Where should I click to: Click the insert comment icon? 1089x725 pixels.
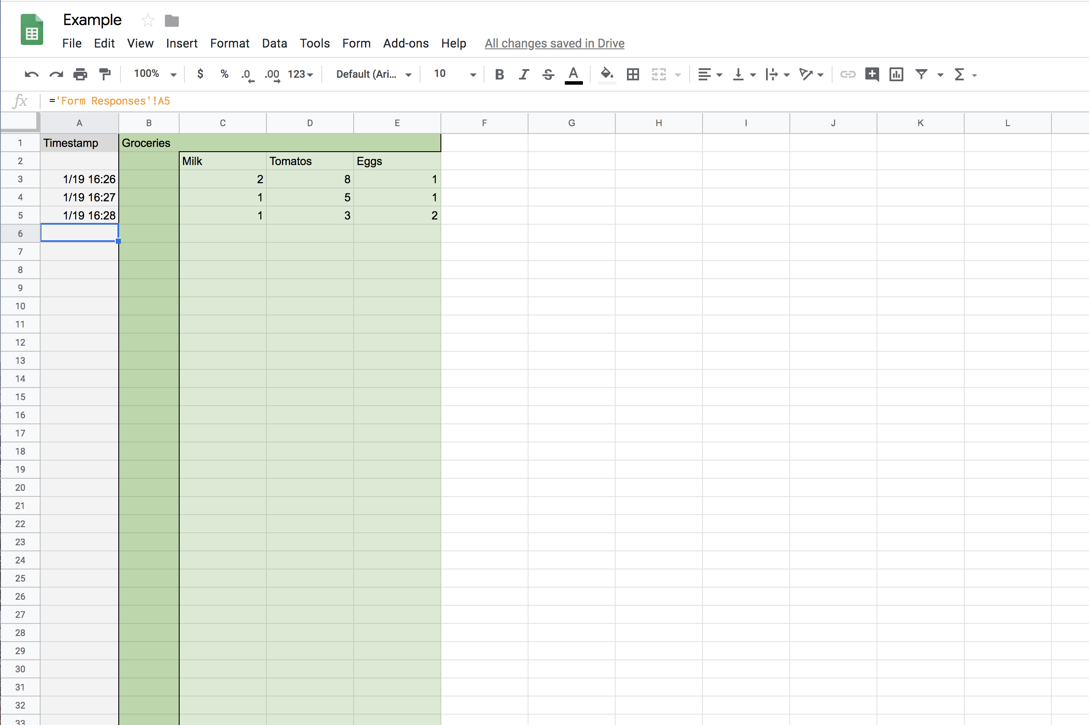[x=872, y=74]
